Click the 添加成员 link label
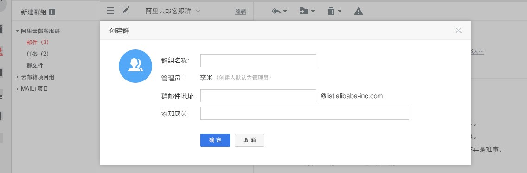The image size is (527, 173). pos(174,114)
